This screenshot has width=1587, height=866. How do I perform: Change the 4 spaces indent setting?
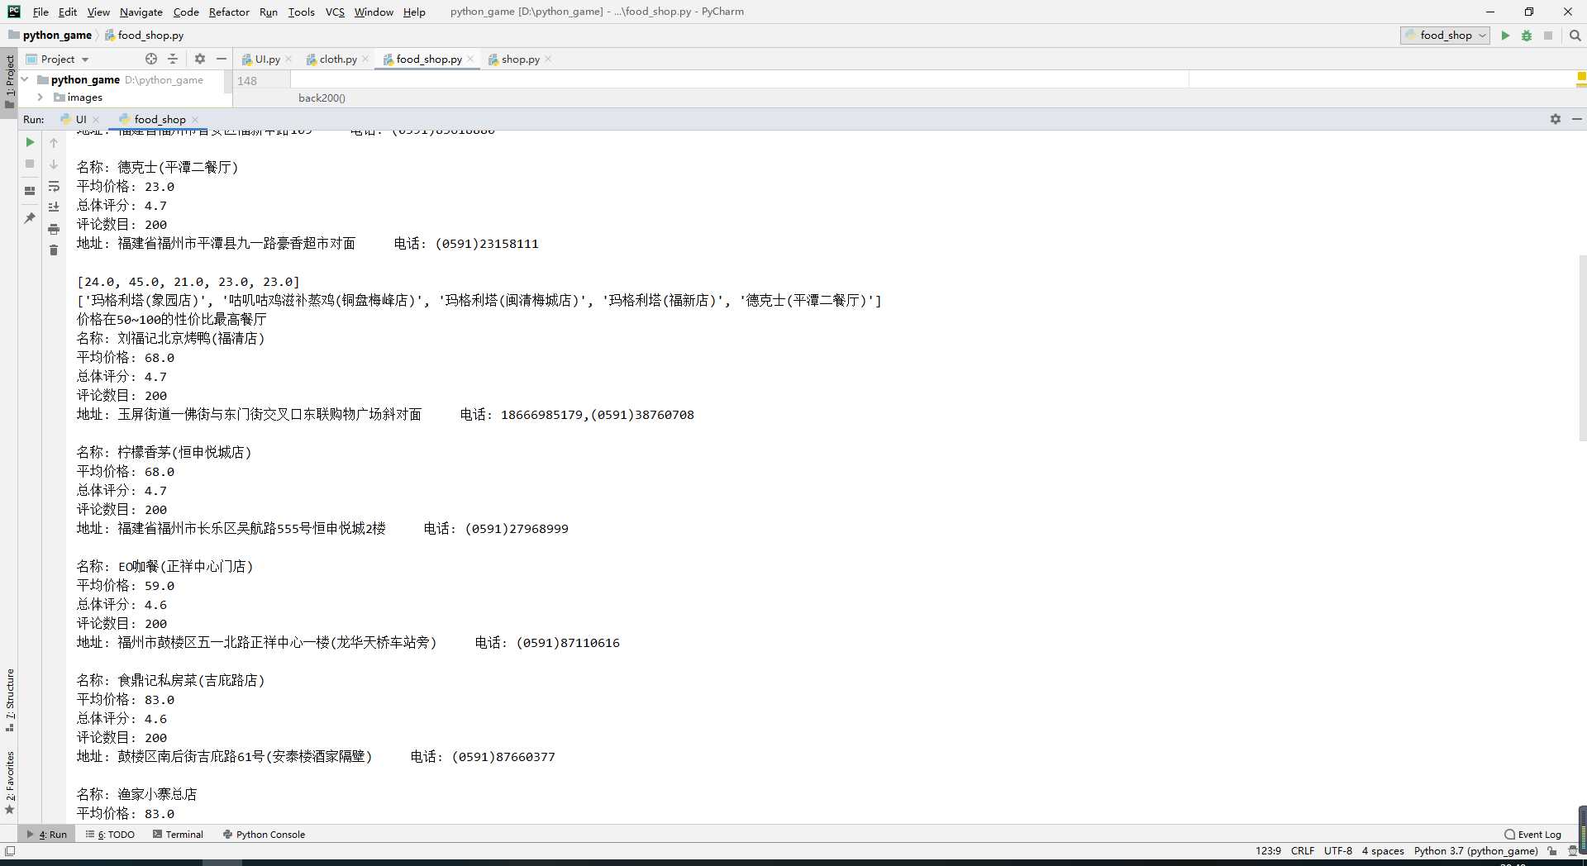pyautogui.click(x=1383, y=851)
